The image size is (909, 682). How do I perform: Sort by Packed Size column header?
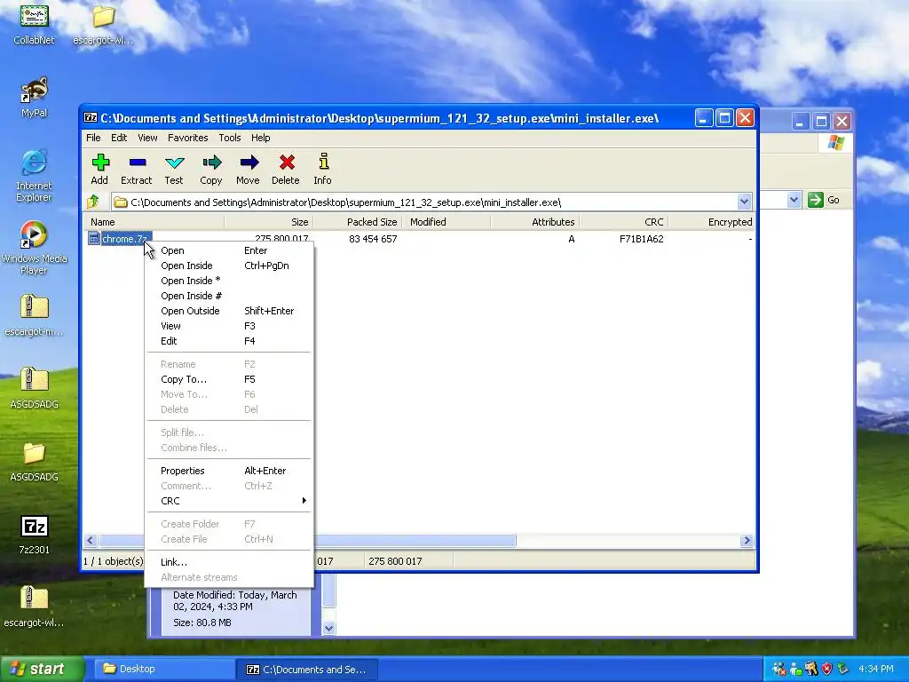[x=357, y=222]
